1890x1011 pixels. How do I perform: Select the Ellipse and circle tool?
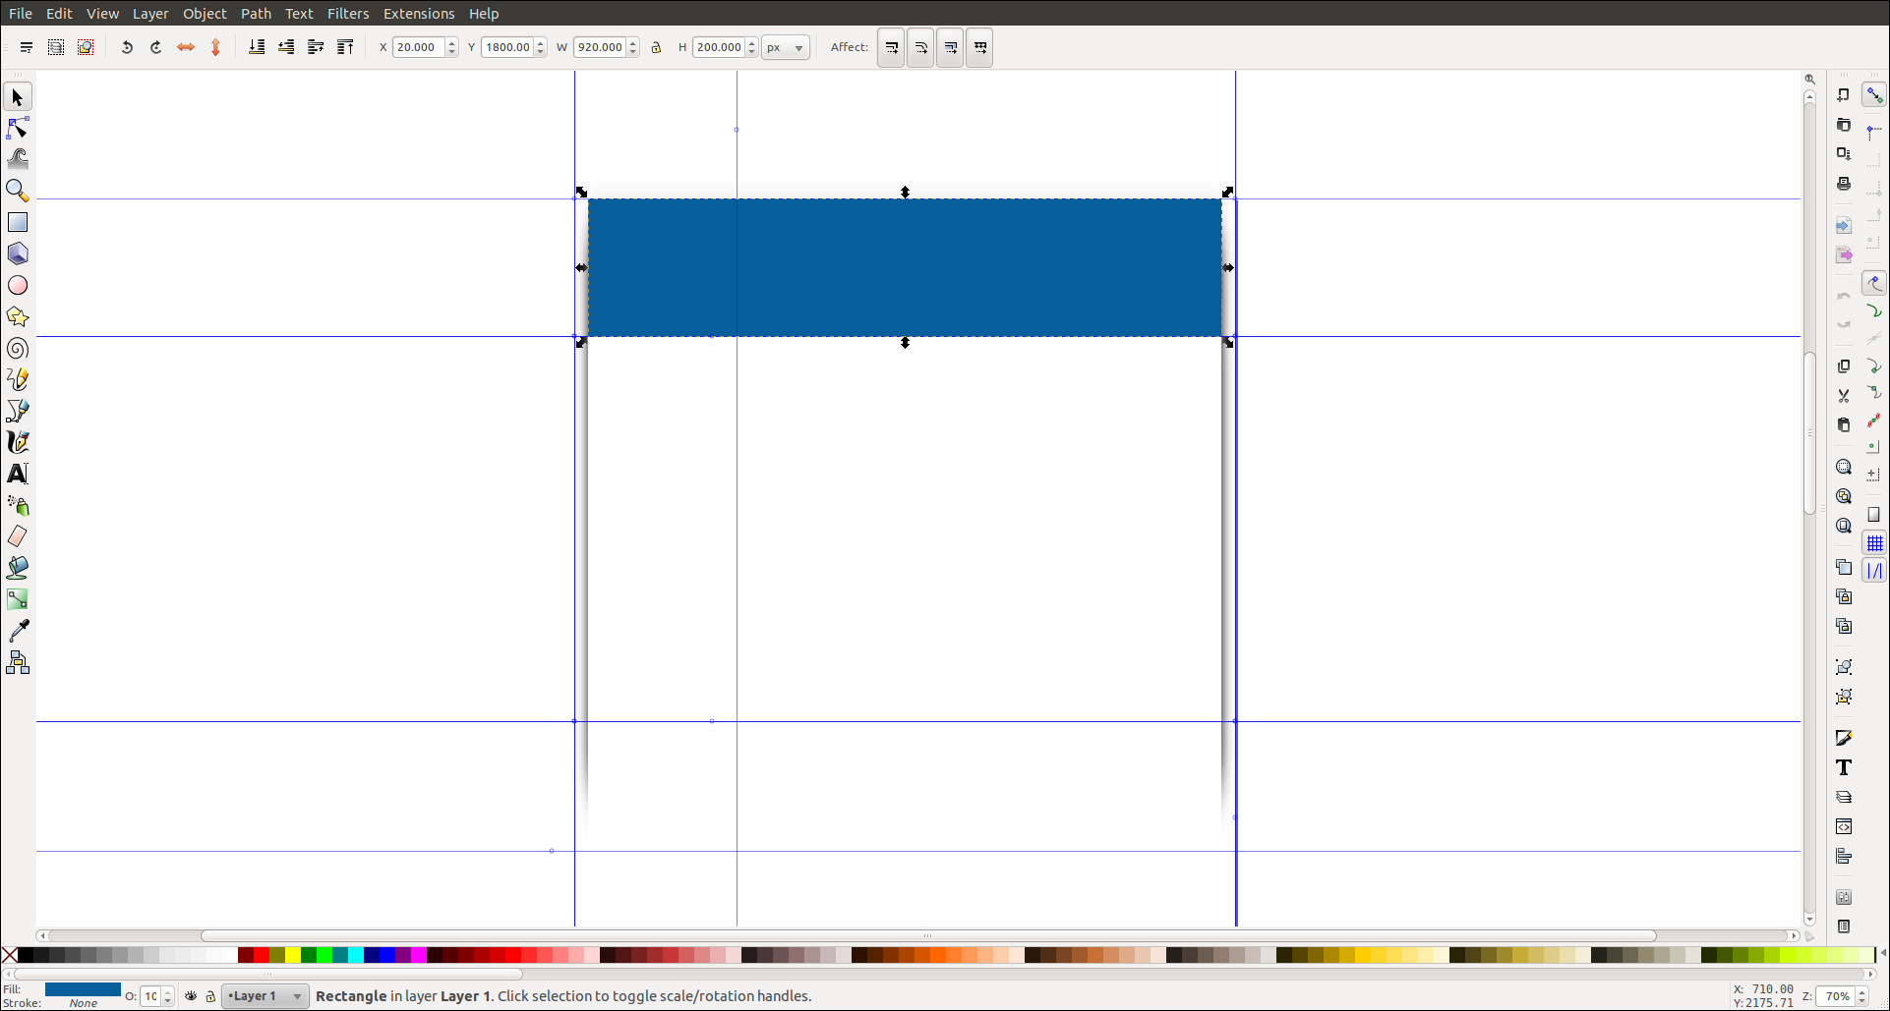point(18,285)
